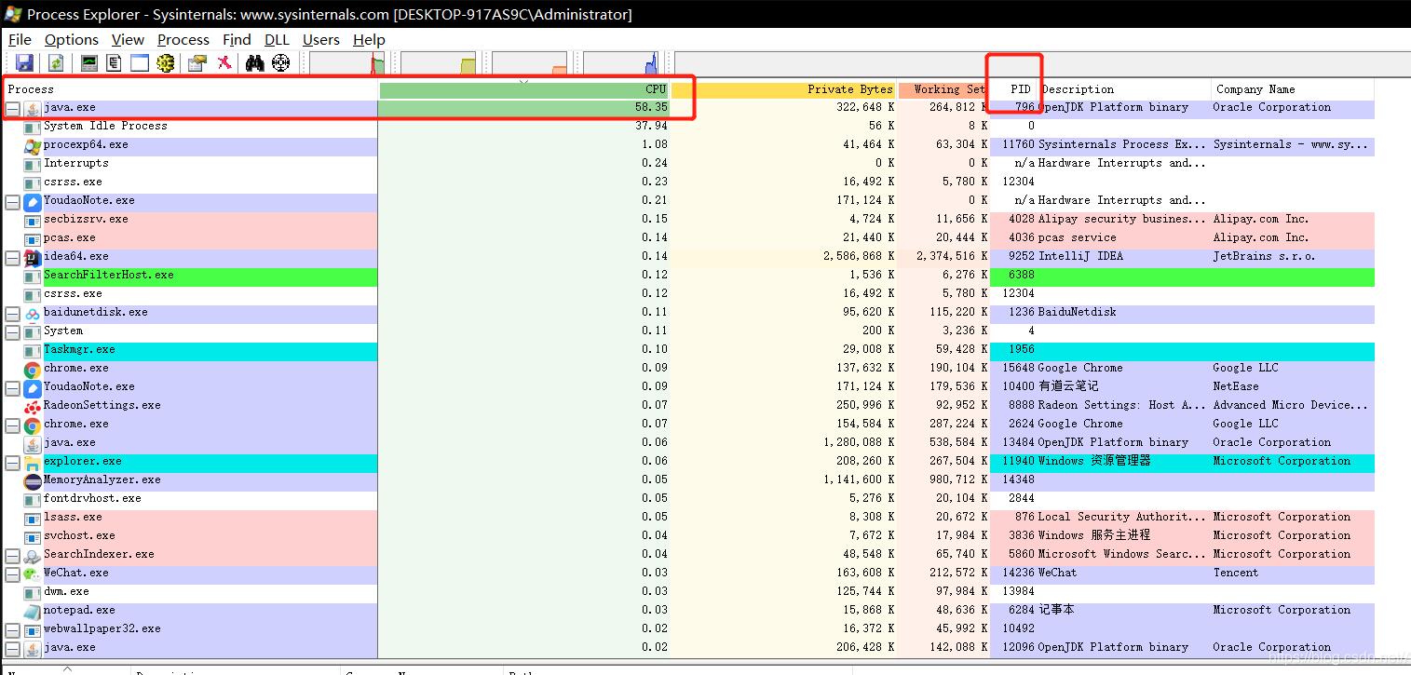Open the Process menu
1411x675 pixels.
[x=183, y=39]
